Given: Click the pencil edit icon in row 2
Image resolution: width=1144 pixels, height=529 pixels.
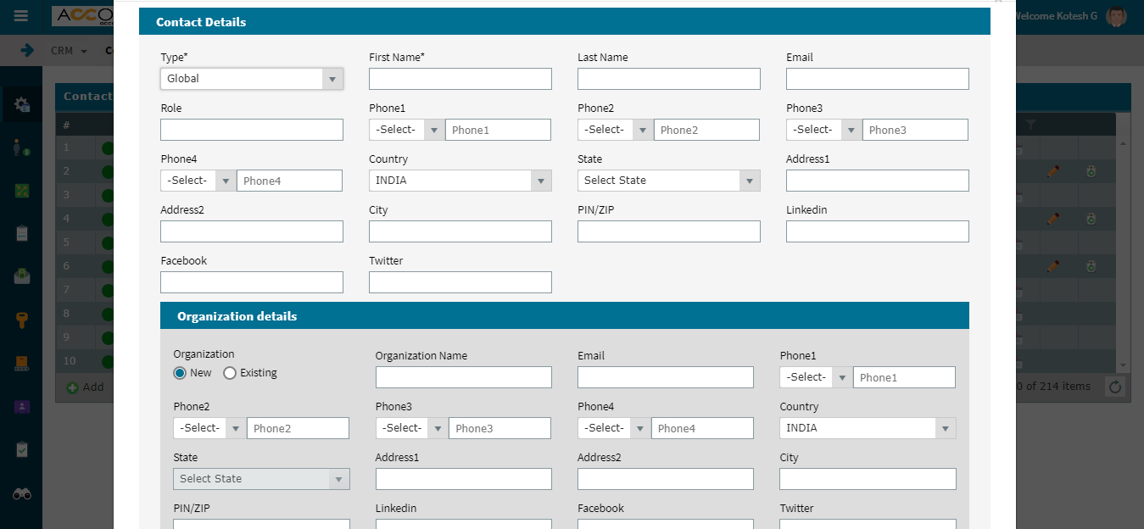Looking at the screenshot, I should tap(1052, 171).
